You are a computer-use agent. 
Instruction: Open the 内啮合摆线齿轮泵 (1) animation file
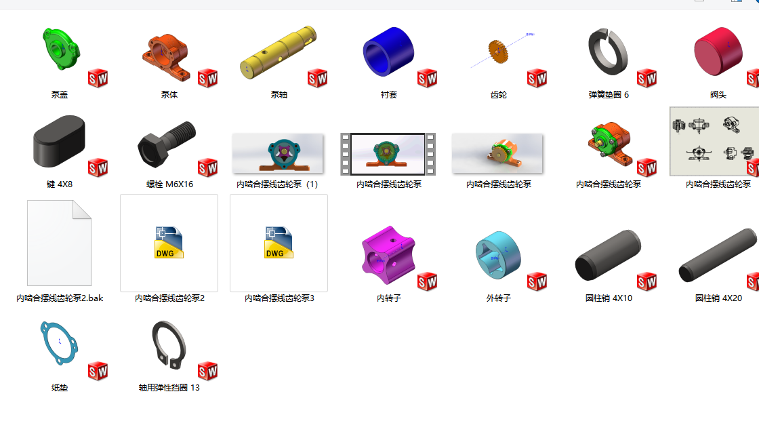278,153
